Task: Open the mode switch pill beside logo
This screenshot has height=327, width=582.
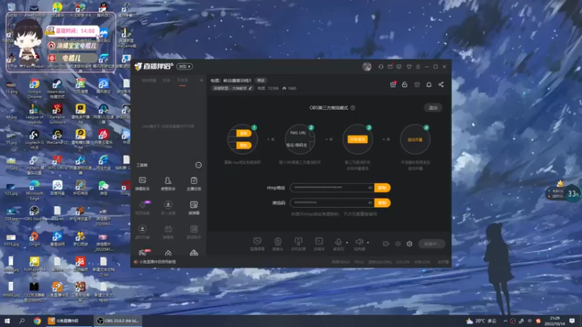Action: pos(185,66)
